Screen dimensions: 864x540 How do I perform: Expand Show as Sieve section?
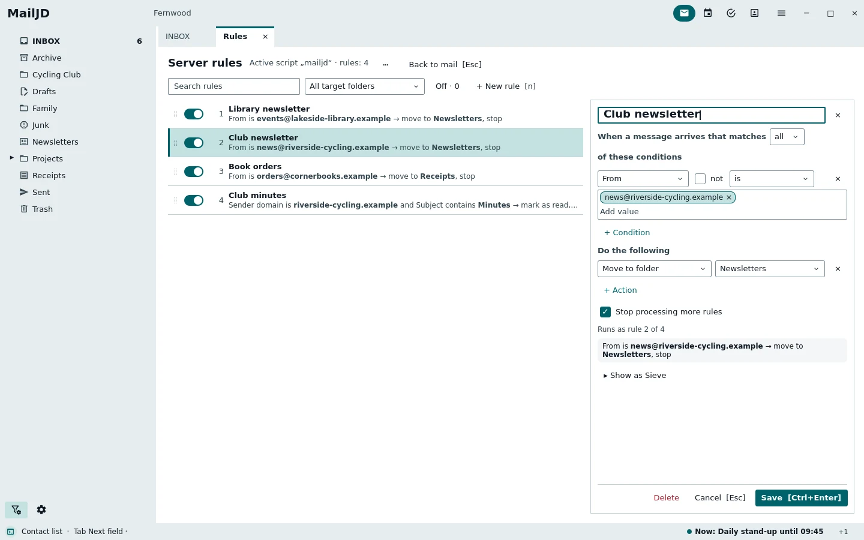(x=635, y=376)
